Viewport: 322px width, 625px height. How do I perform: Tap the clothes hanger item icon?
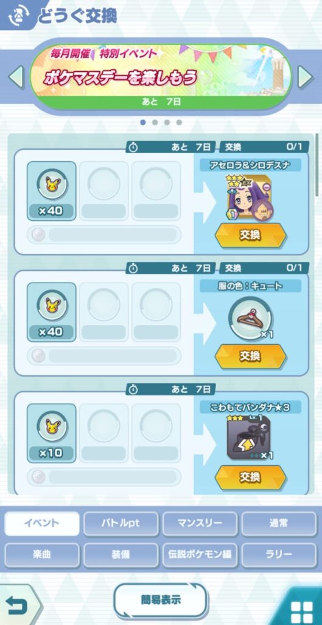click(x=250, y=317)
